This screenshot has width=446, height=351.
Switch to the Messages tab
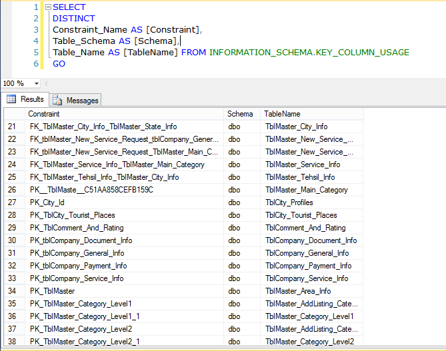pos(82,100)
